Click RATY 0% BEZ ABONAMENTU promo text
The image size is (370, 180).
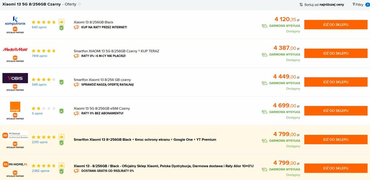tap(102, 113)
